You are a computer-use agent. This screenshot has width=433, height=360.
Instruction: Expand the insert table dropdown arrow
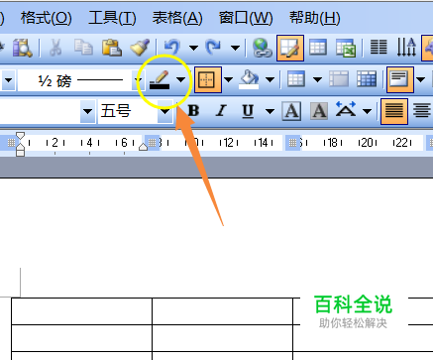(x=317, y=79)
